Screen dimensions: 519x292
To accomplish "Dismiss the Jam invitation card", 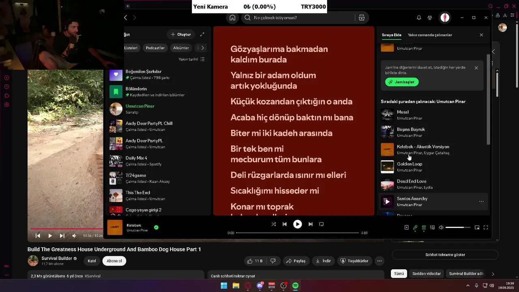I will [x=476, y=68].
